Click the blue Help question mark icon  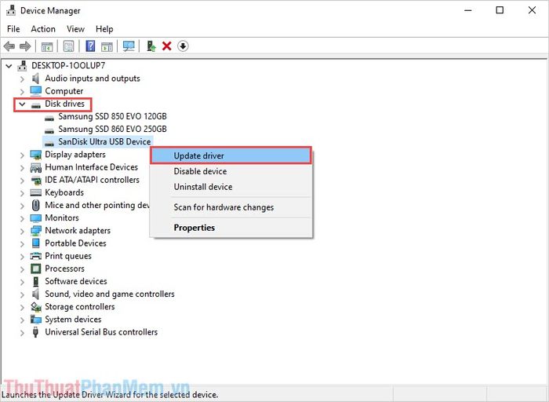point(90,46)
